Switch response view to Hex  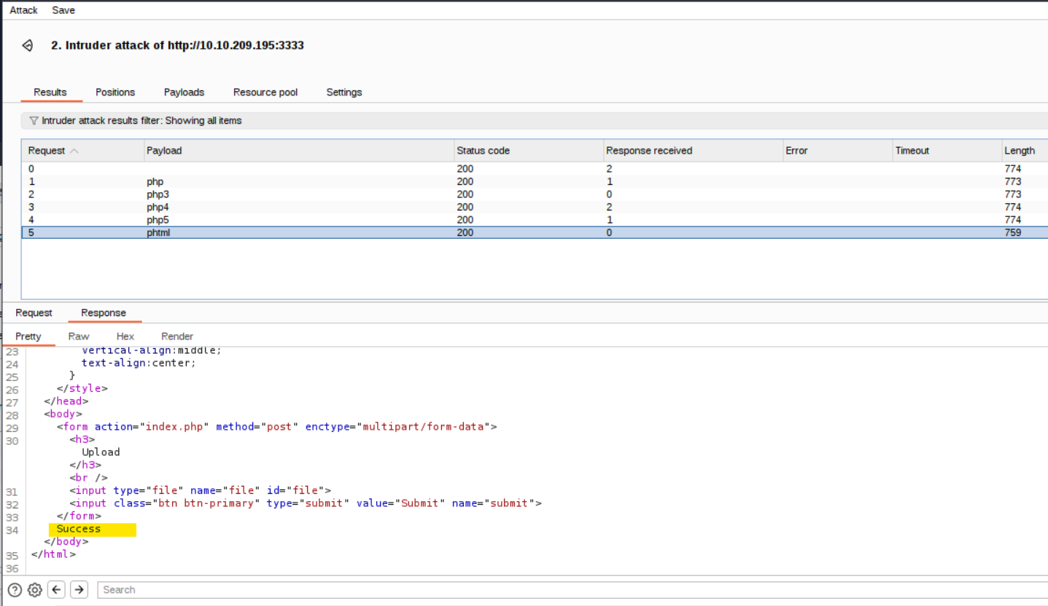point(125,337)
